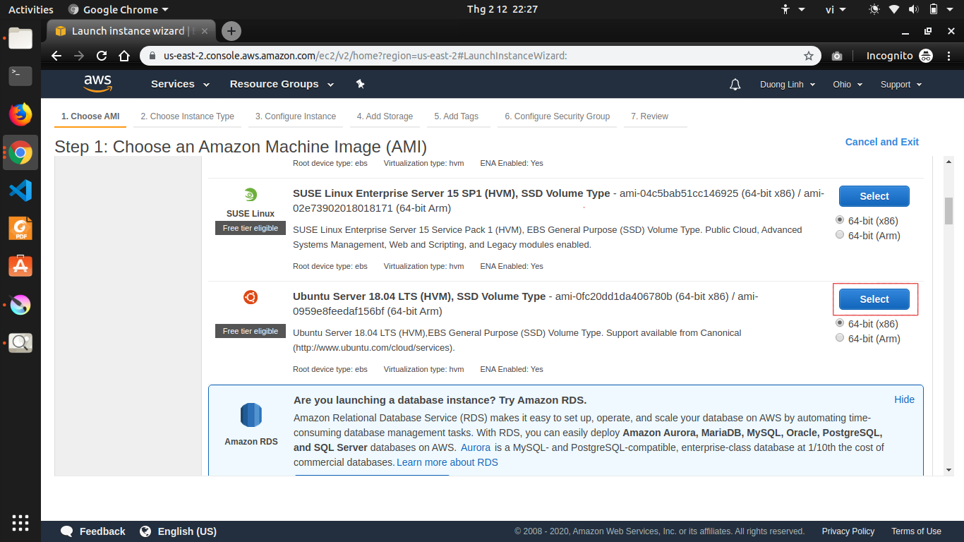Open the magnifier image viewer in dock

(x=20, y=343)
